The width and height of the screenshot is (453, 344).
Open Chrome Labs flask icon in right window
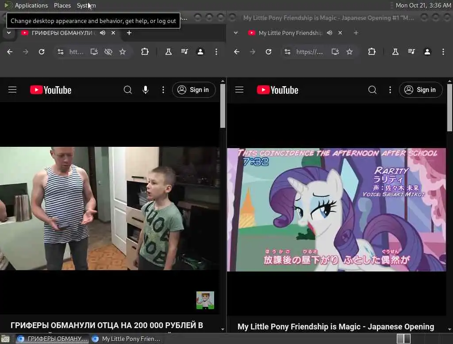click(x=395, y=52)
